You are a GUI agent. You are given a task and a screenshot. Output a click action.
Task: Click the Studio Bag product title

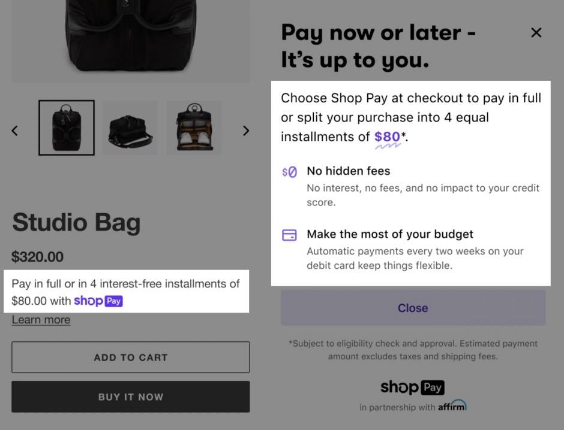[x=76, y=222]
